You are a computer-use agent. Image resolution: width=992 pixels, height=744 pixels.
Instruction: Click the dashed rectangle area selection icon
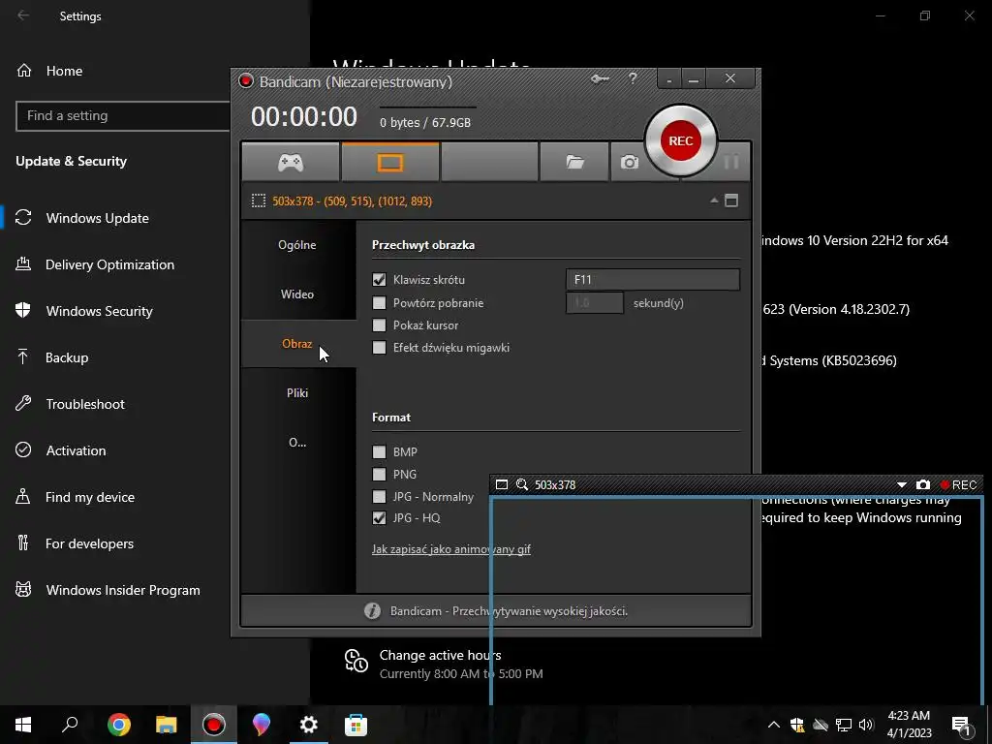pos(258,201)
